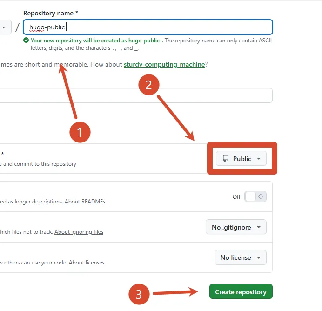Viewport: 322px width, 311px height.
Task: Click the caret arrow on No license
Action: tap(259, 257)
